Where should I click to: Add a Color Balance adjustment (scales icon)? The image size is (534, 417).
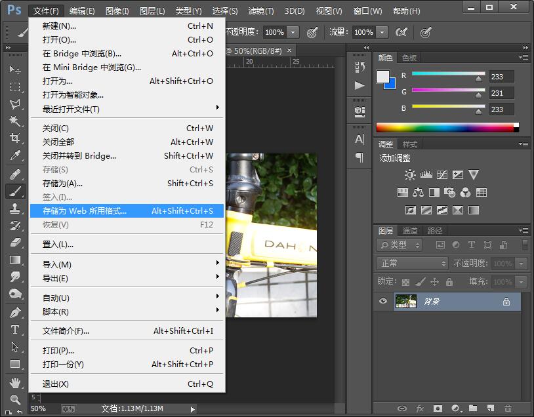point(419,193)
